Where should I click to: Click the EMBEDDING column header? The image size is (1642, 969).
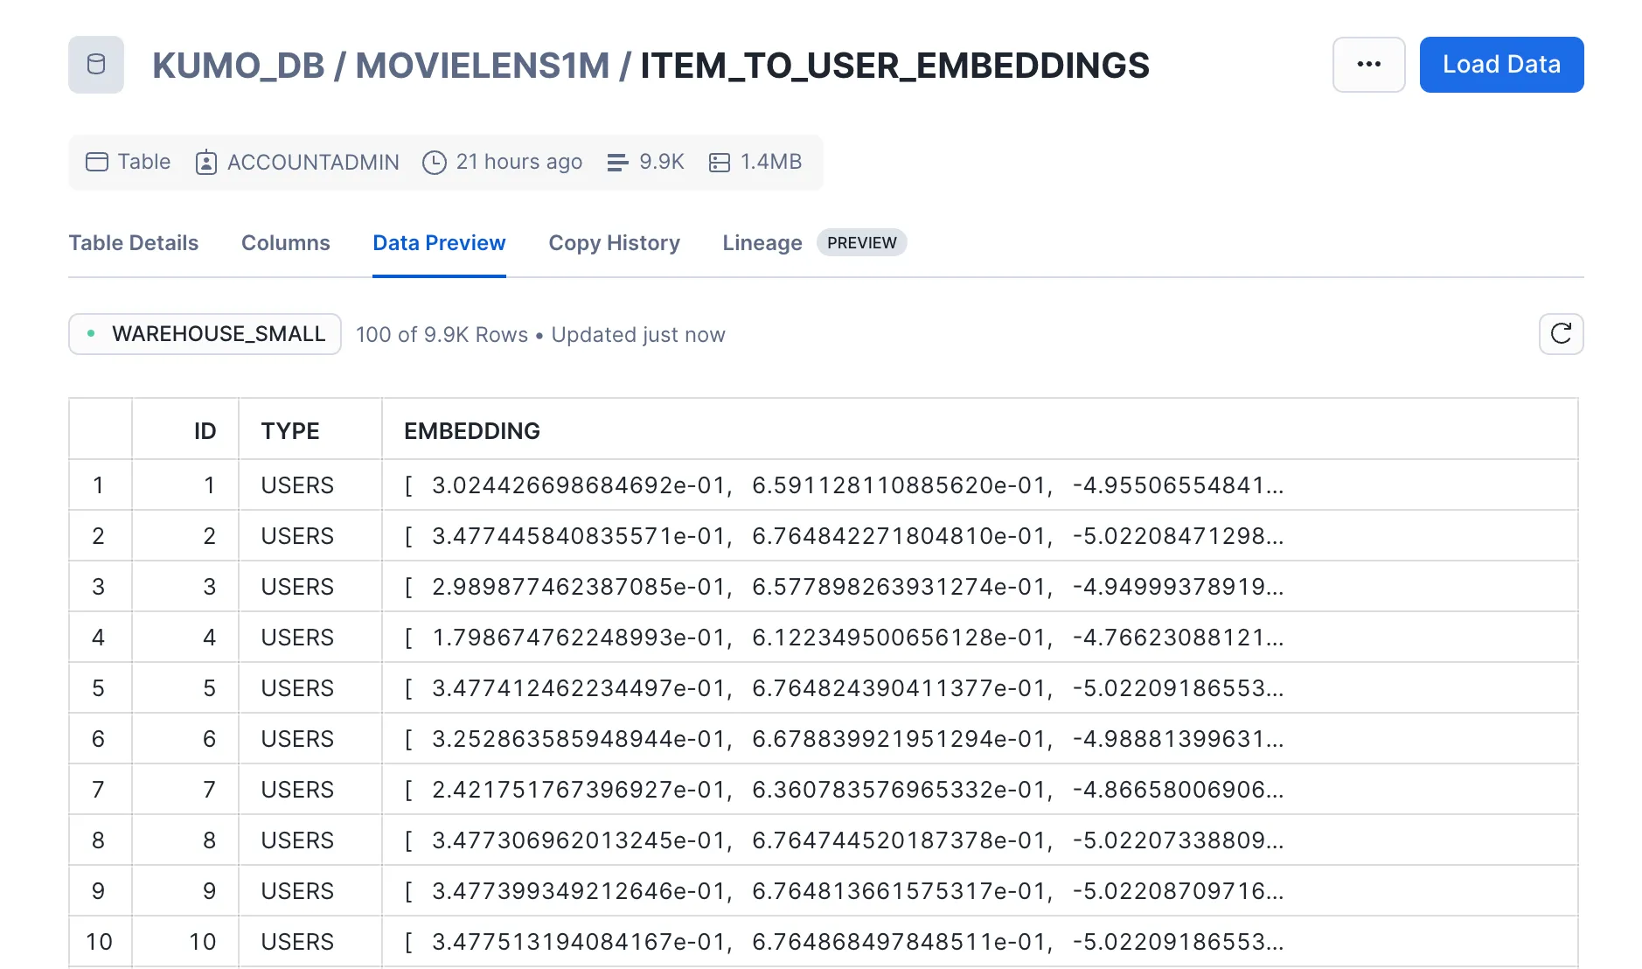[x=472, y=431]
